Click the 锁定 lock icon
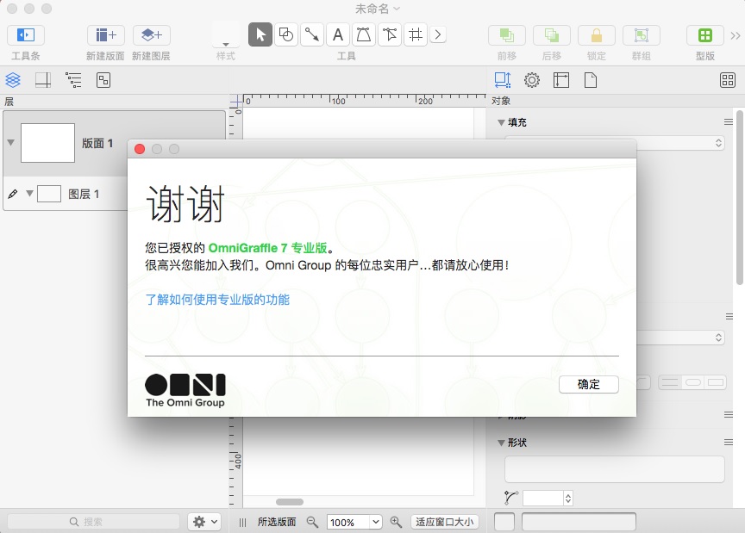Screen dimensions: 745x533 point(597,35)
